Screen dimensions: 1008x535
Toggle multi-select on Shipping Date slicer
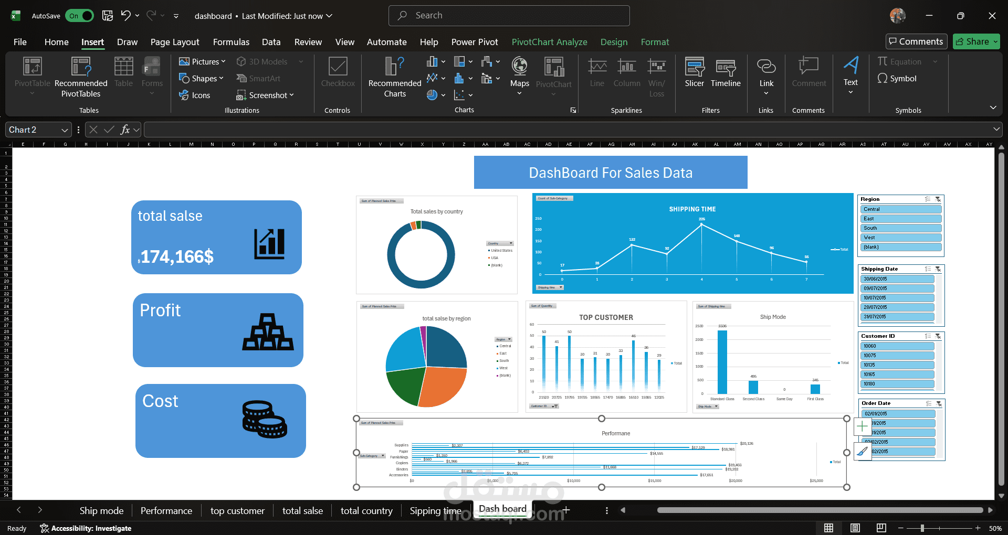pos(928,269)
